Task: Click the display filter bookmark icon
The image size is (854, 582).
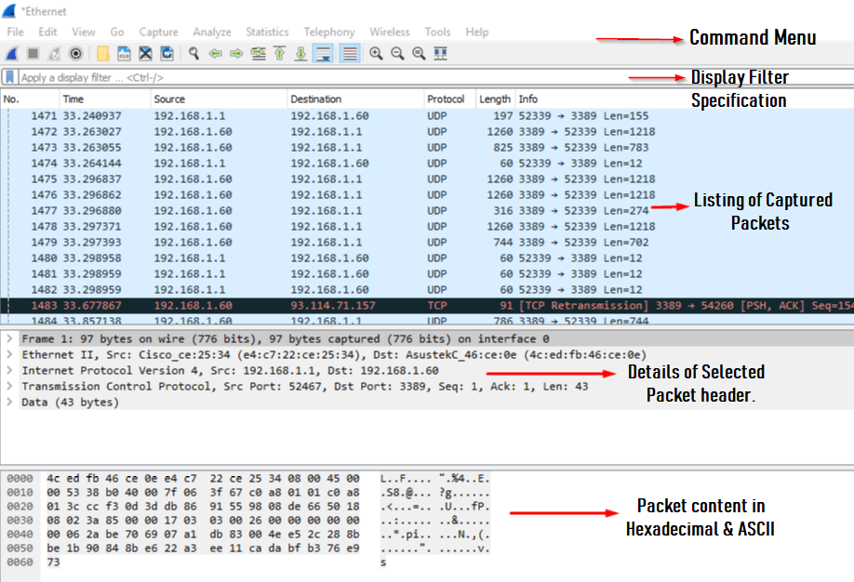Action: point(9,78)
